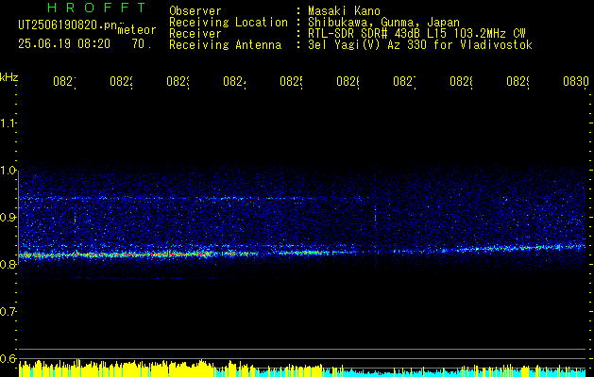Click the 0.8 kHz frequency label

click(8, 265)
